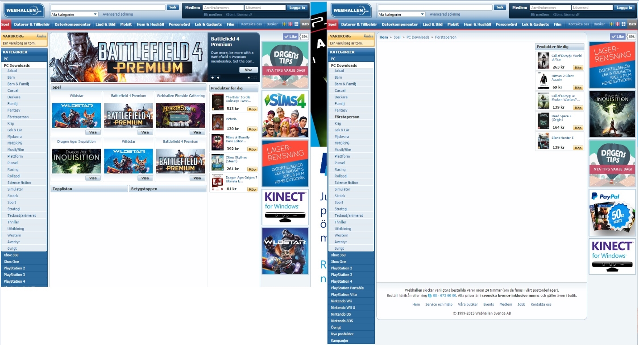
Task: Open The Sims 4 banner on the left page
Action: 285,114
